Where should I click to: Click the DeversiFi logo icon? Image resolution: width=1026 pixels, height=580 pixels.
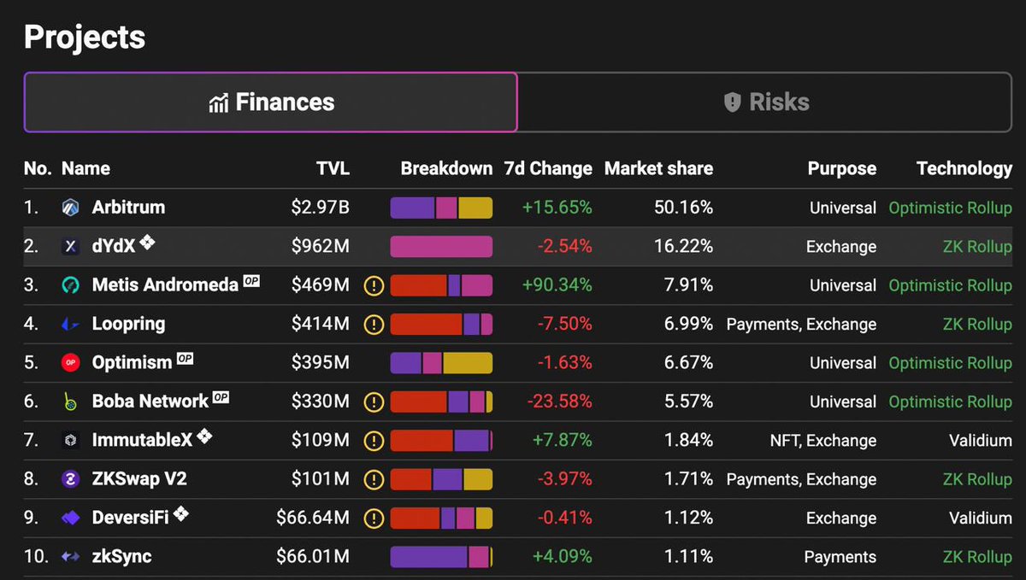[x=71, y=518]
